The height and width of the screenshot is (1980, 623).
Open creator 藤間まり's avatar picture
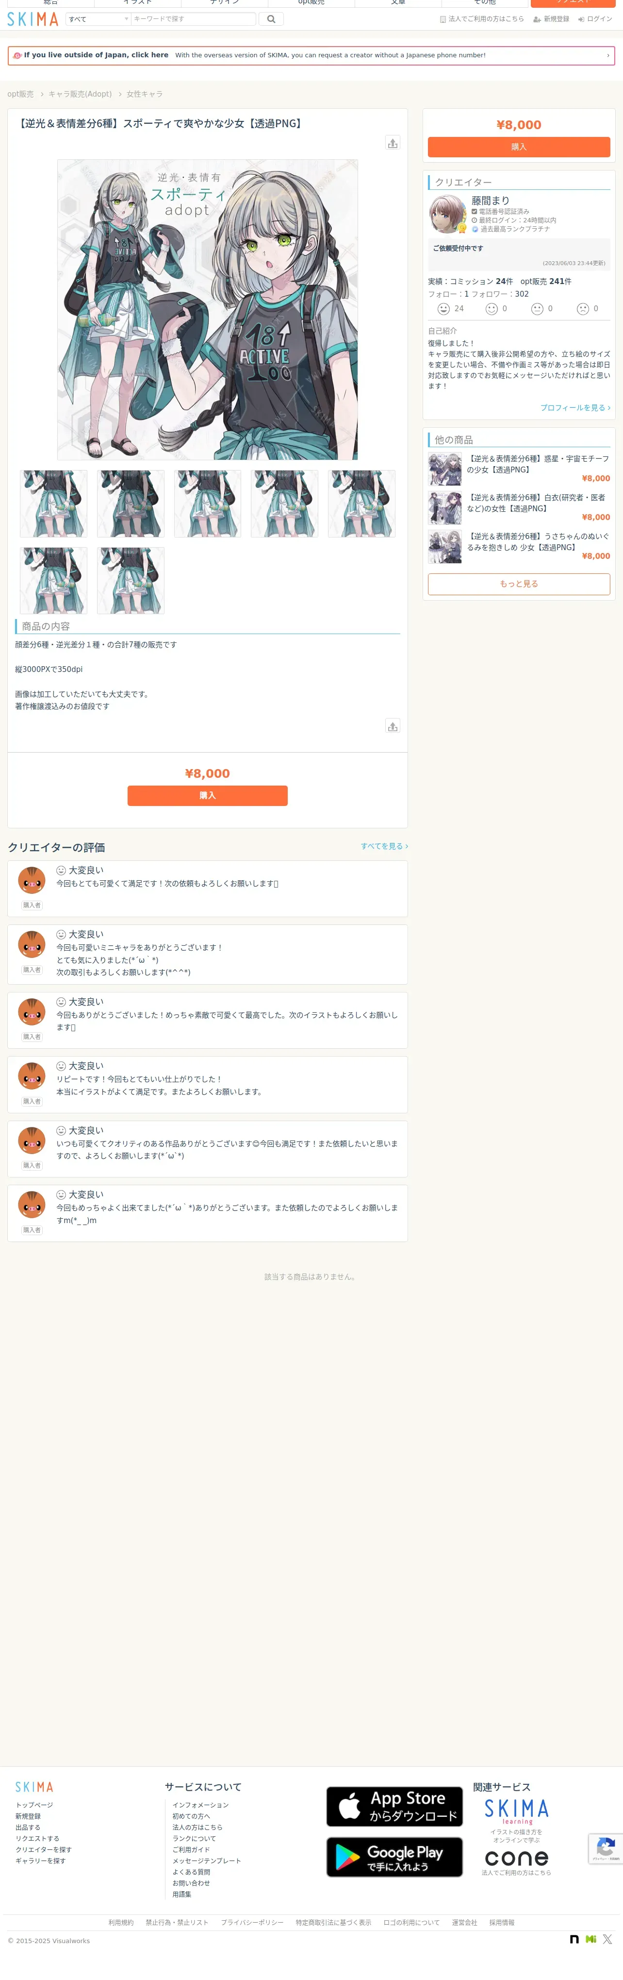tap(448, 214)
